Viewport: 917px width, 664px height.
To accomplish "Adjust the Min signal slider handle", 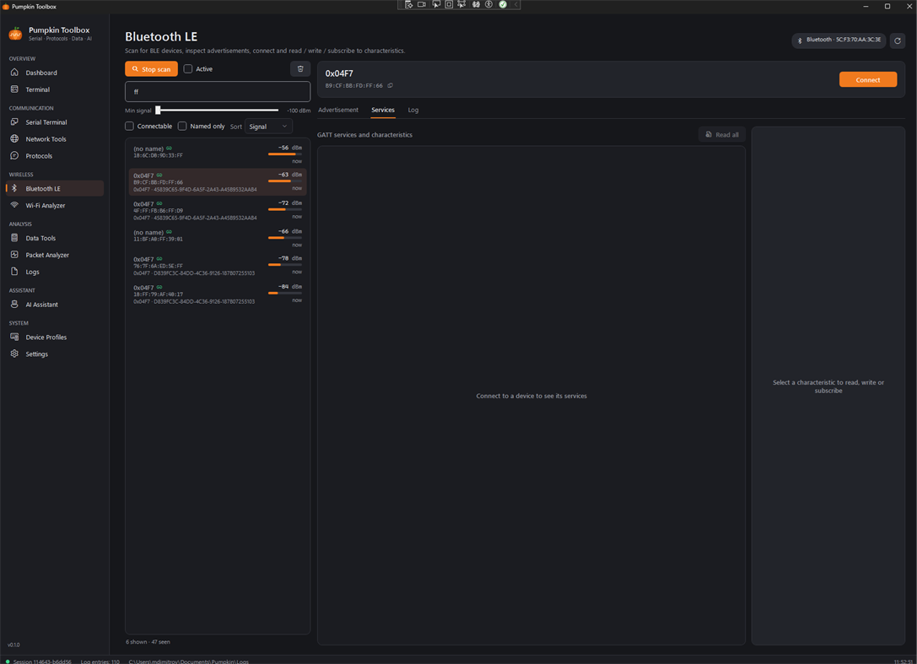I will coord(158,110).
